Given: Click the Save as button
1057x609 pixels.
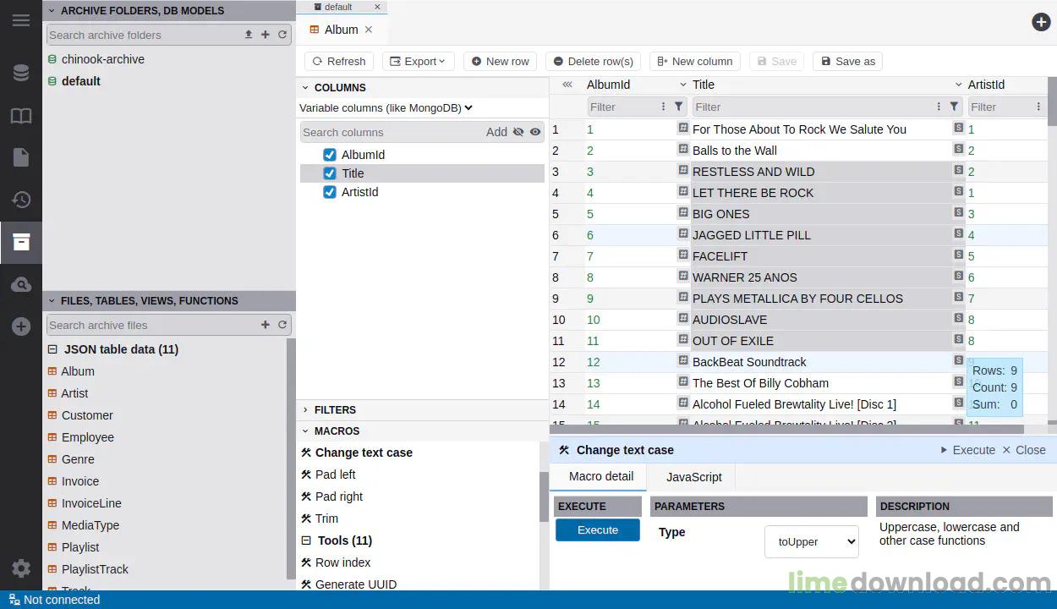Looking at the screenshot, I should click(847, 61).
